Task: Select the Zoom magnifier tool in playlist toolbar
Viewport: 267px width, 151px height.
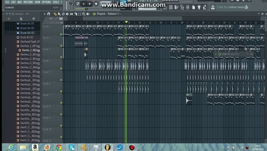Action: (x=84, y=14)
